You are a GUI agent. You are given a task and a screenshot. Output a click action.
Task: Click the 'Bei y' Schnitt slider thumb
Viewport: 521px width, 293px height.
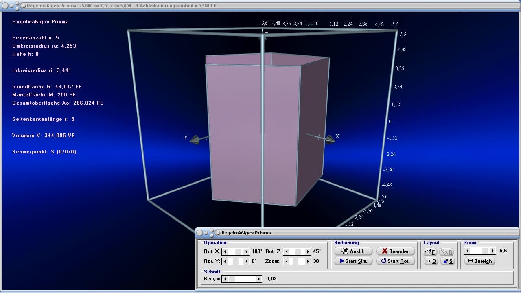pyautogui.click(x=232, y=279)
